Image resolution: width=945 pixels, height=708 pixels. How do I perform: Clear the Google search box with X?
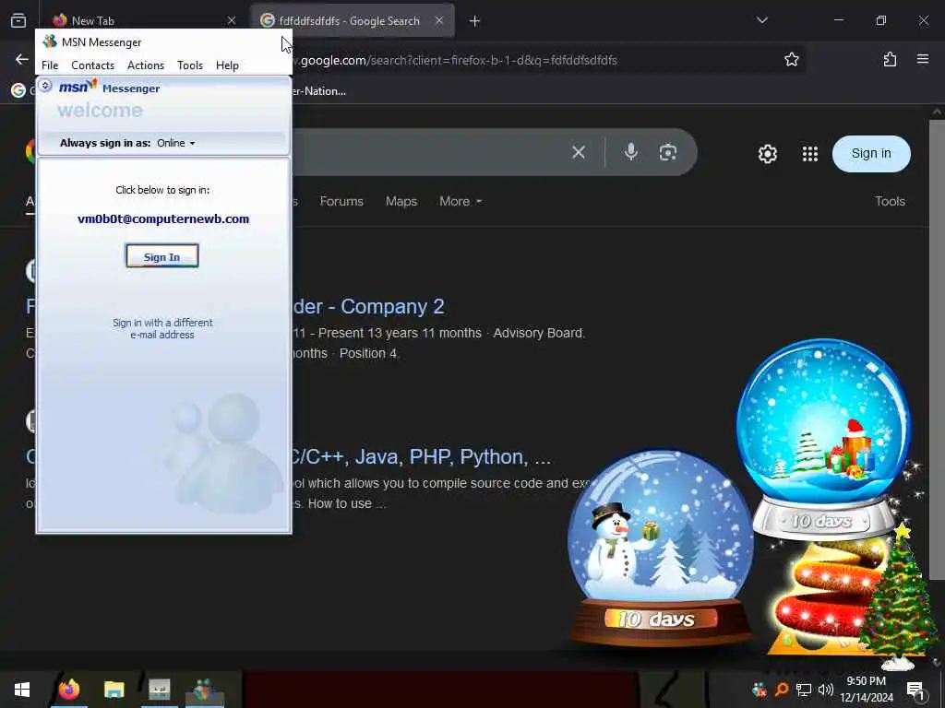579,152
